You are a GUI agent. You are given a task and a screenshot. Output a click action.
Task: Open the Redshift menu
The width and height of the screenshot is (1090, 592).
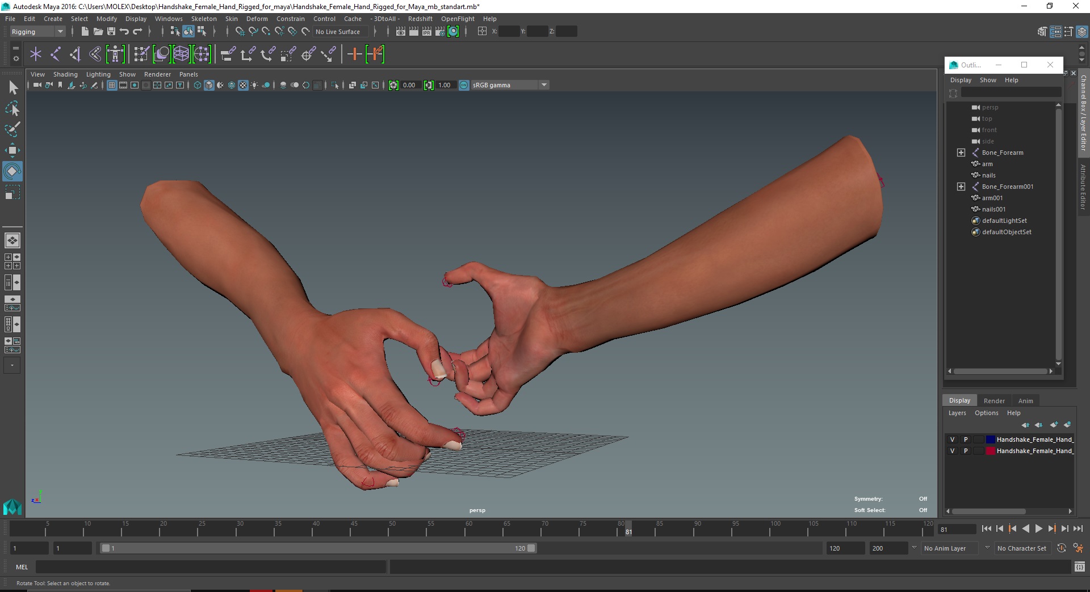coord(420,19)
